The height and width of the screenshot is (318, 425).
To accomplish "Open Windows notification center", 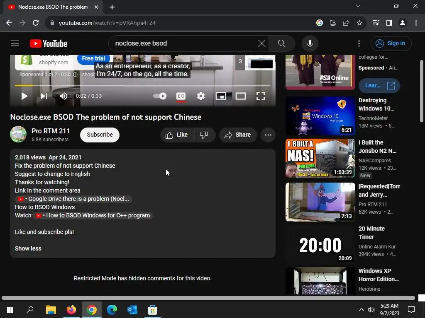I will coord(411,310).
